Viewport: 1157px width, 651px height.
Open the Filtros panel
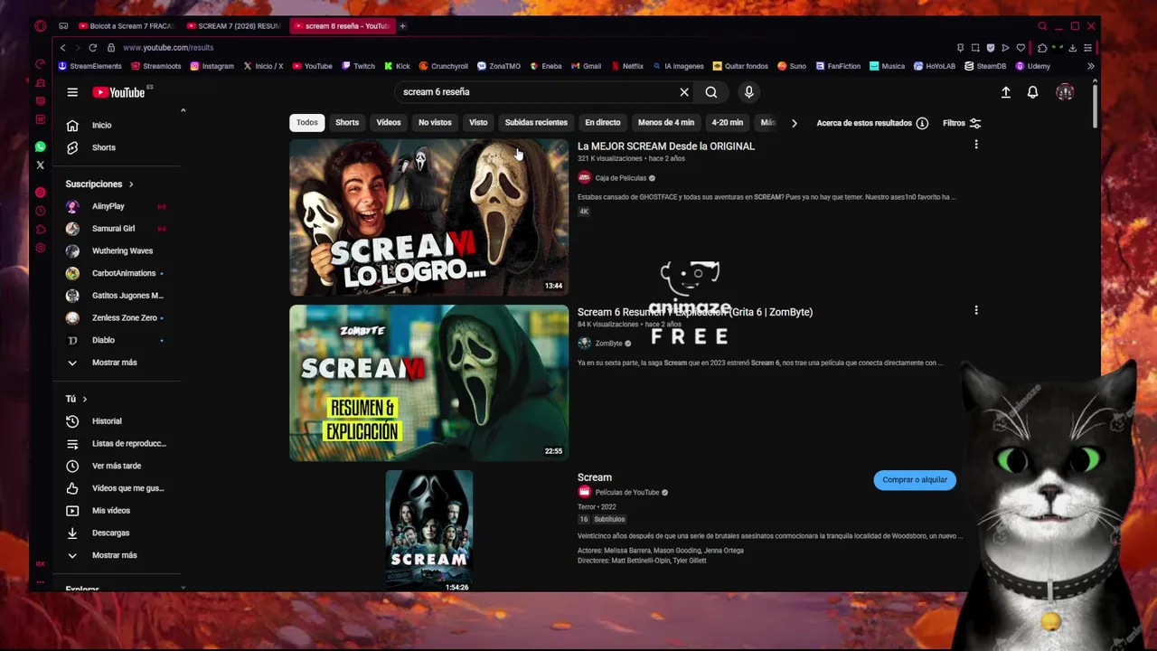(962, 123)
